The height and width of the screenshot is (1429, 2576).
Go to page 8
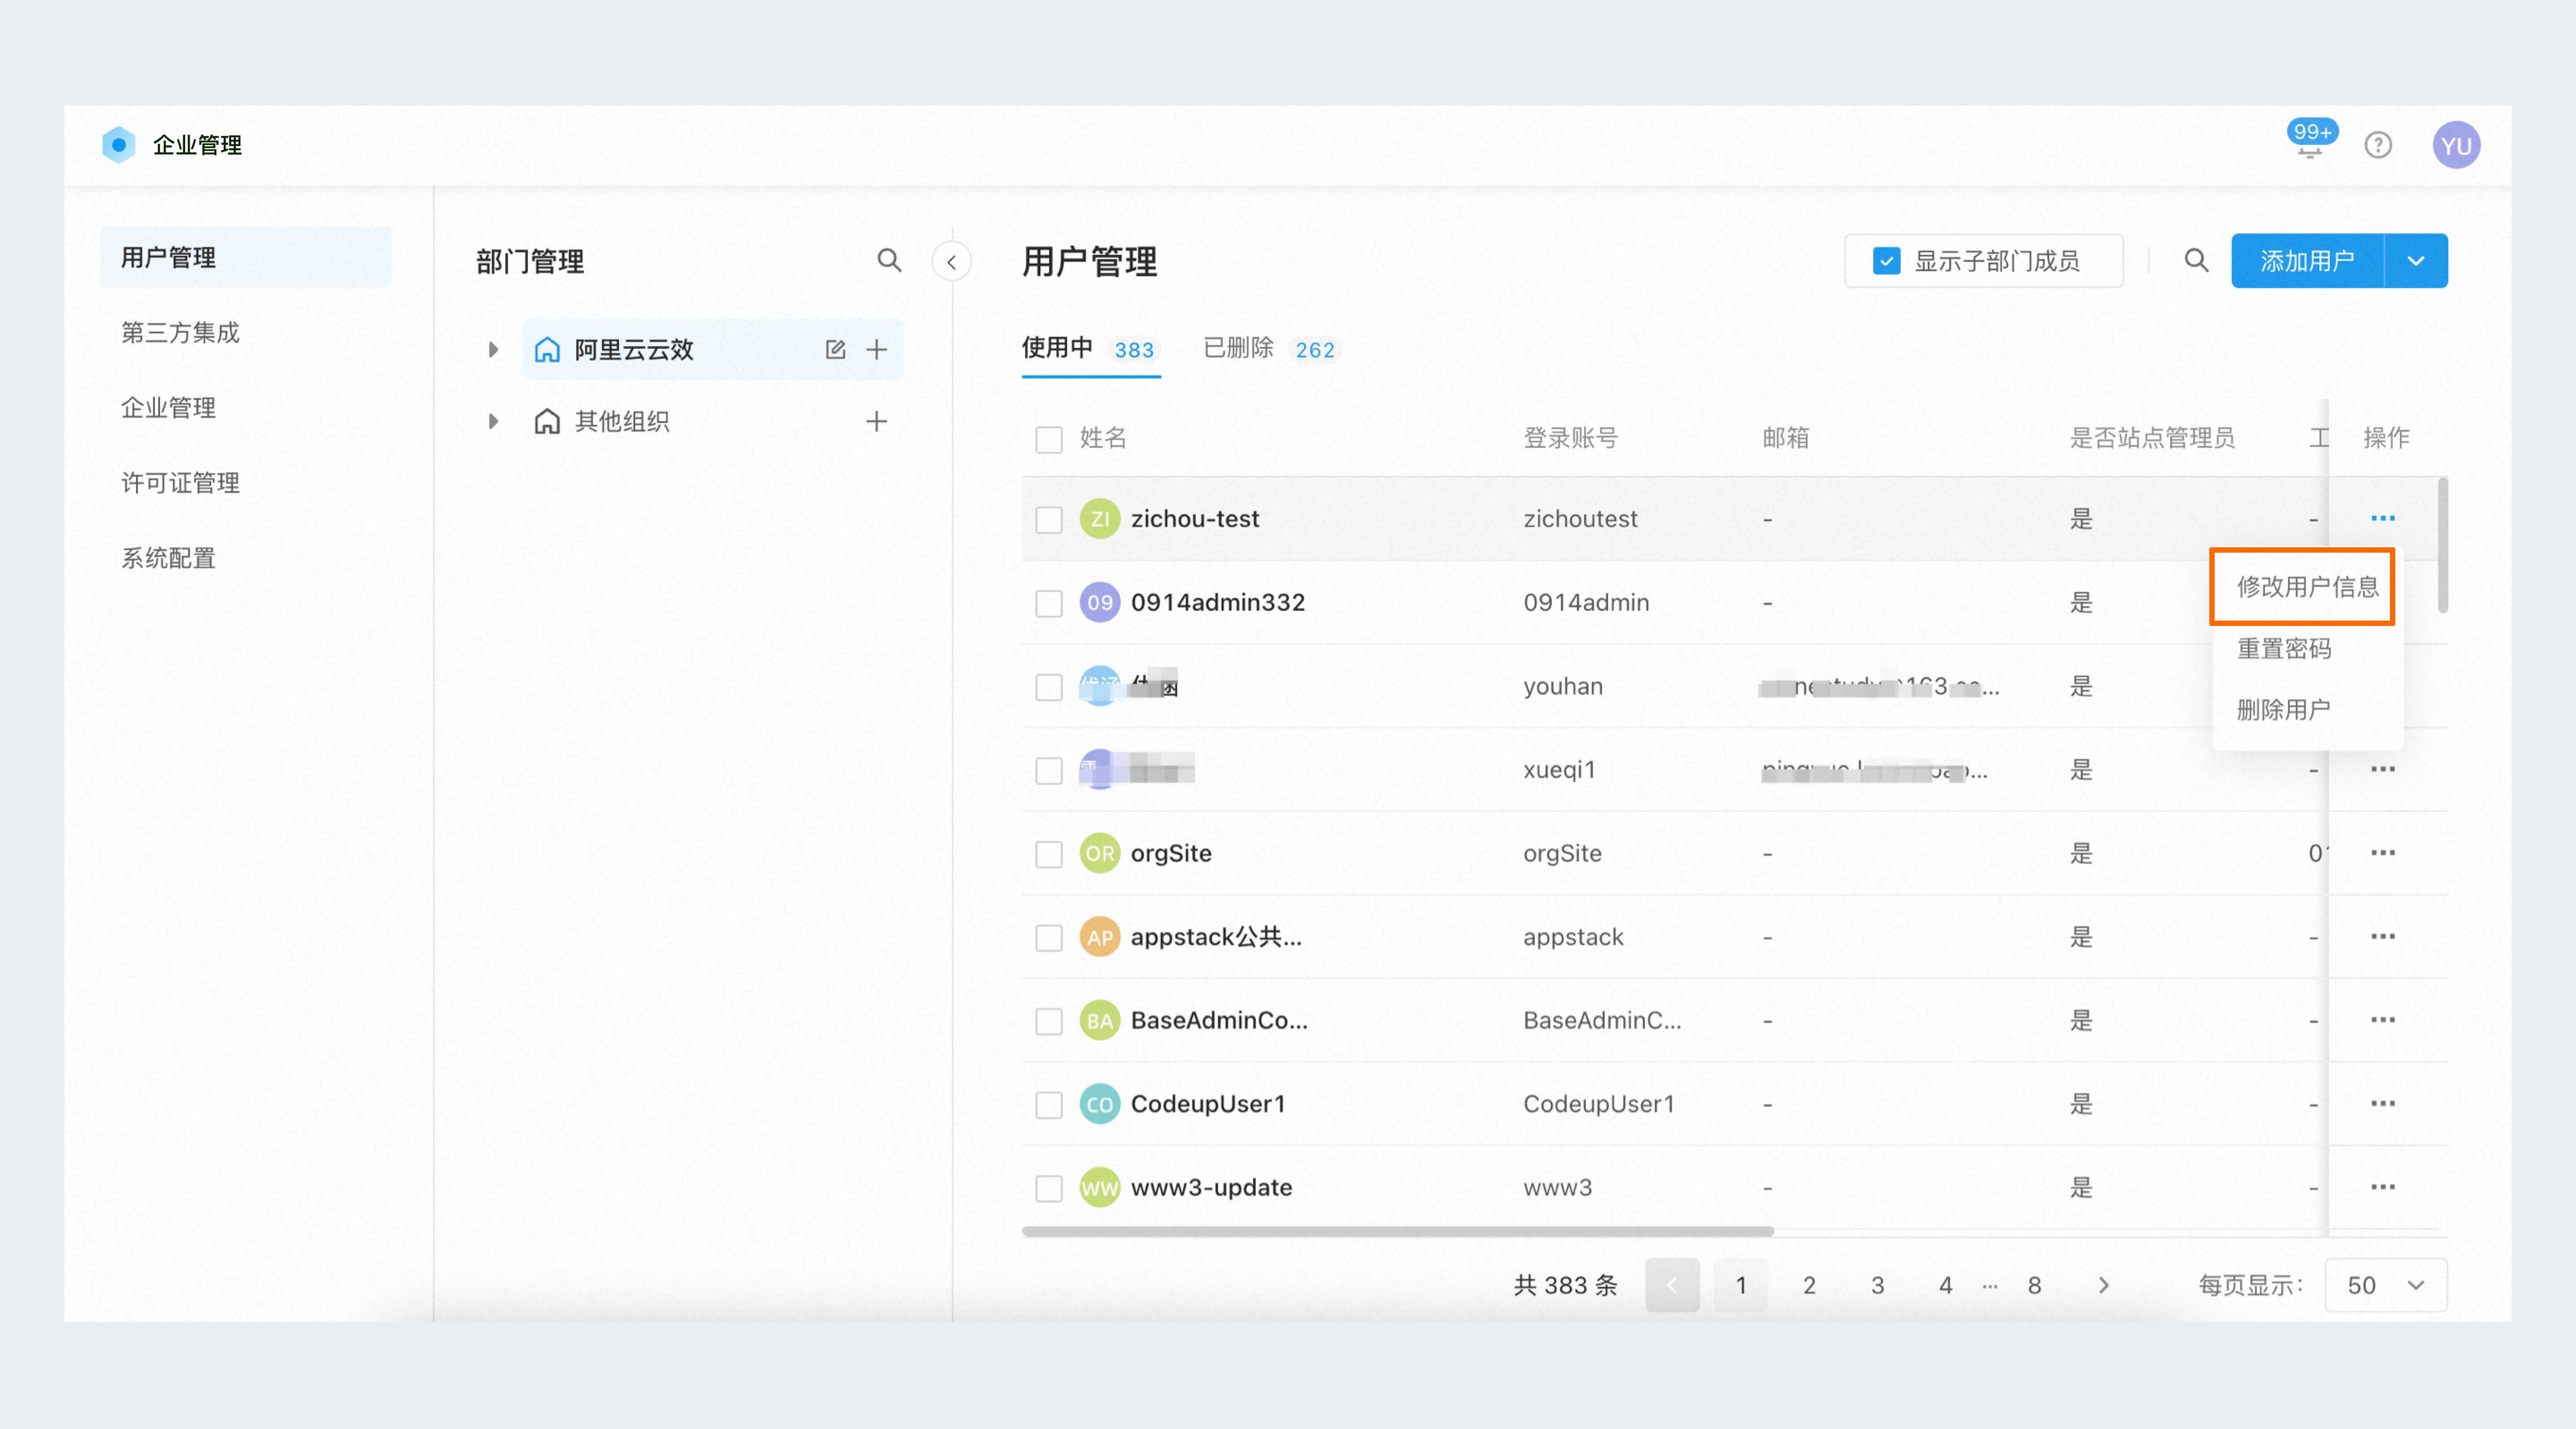[x=2034, y=1285]
